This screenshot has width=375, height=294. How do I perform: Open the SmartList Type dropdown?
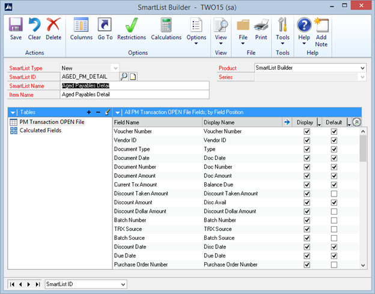[x=115, y=68]
